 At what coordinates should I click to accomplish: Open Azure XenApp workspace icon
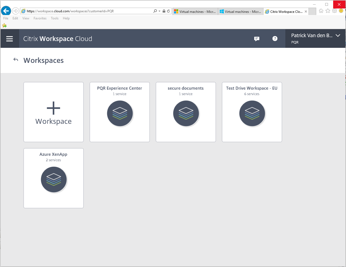[x=54, y=180]
